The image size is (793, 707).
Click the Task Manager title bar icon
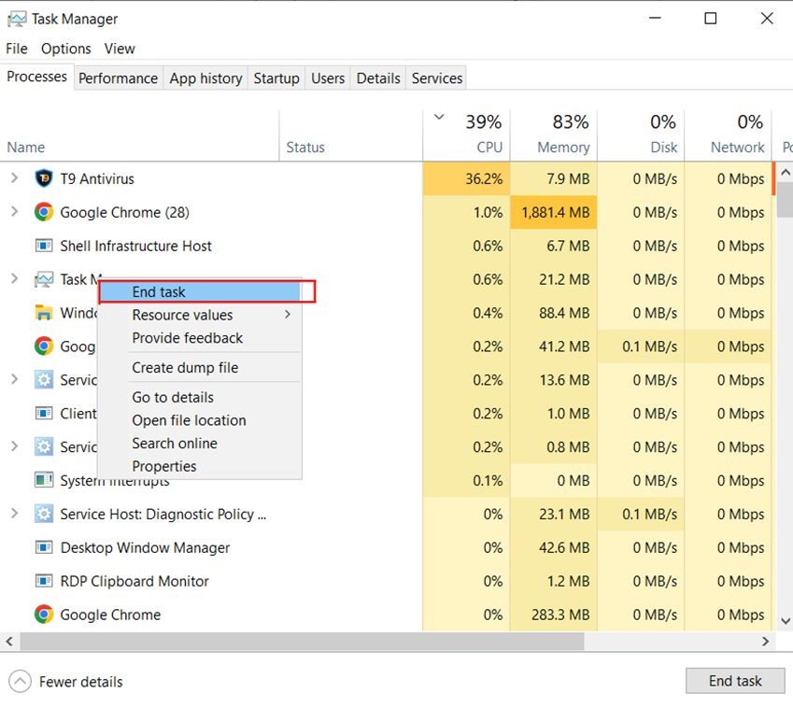16,19
